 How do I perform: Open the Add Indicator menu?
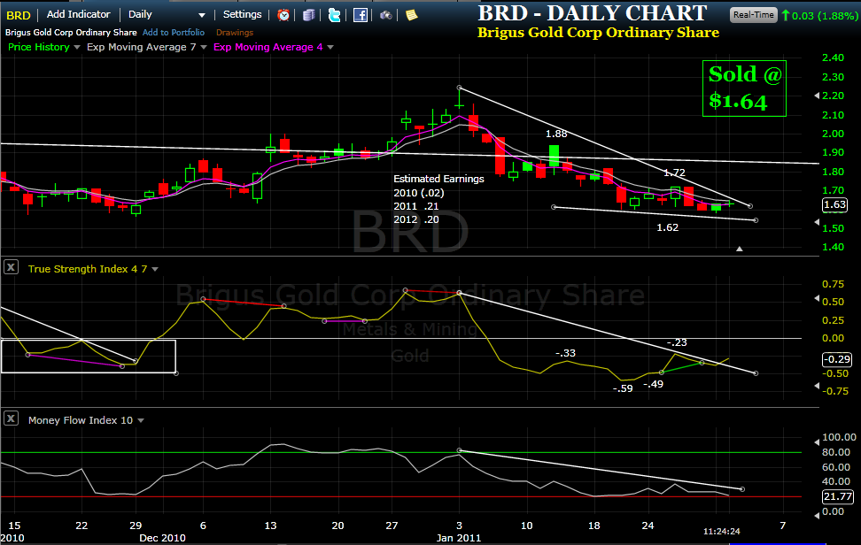(79, 15)
